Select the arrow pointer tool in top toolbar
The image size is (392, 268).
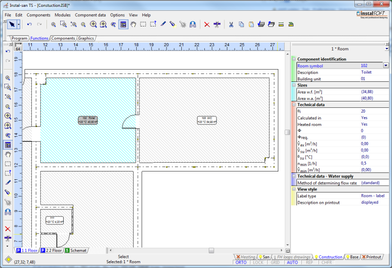(12, 24)
